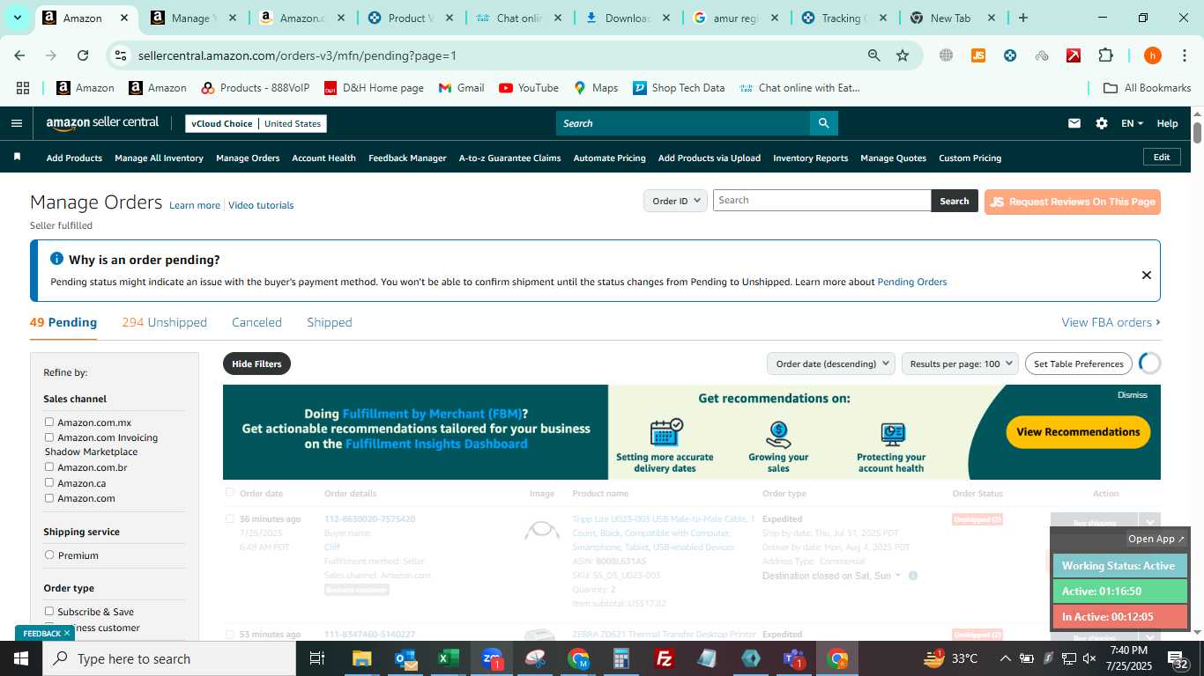
Task: Check the Amazon.com.br sales channel
Action: (49, 467)
